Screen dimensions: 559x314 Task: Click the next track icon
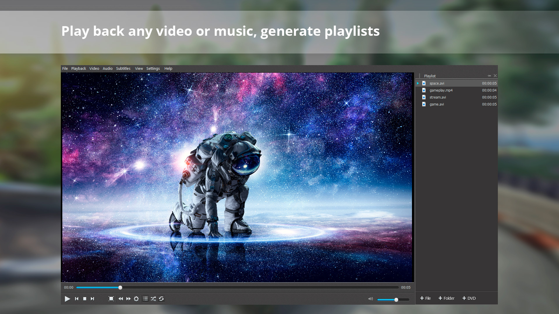click(x=93, y=299)
